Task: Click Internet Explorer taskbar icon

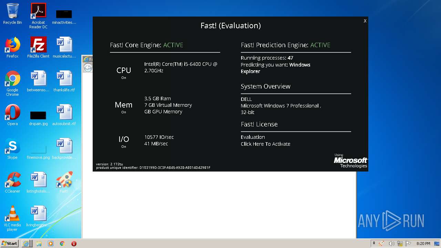Action: click(26, 244)
